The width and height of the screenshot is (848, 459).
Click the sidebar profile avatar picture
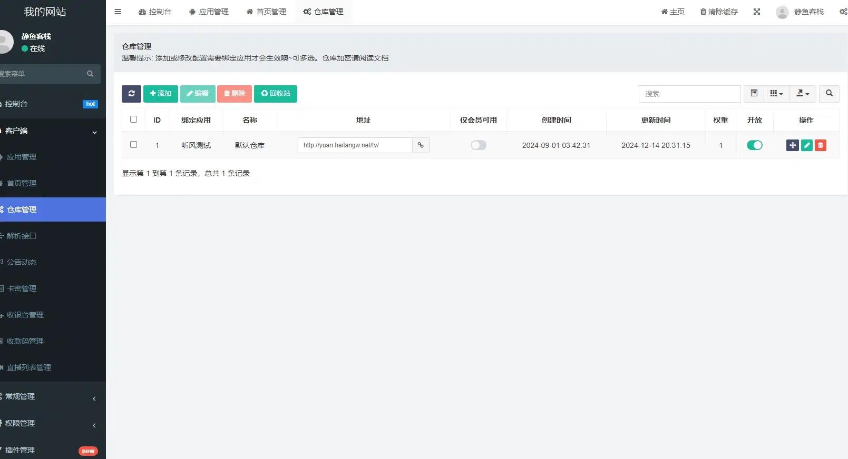tap(5, 42)
